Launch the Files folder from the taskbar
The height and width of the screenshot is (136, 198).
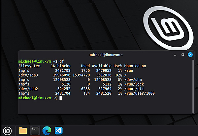point(23,131)
